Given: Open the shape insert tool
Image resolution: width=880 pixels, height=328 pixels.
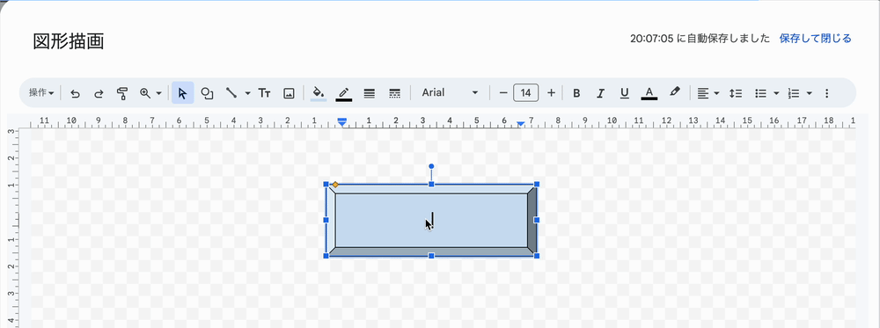Looking at the screenshot, I should [207, 93].
